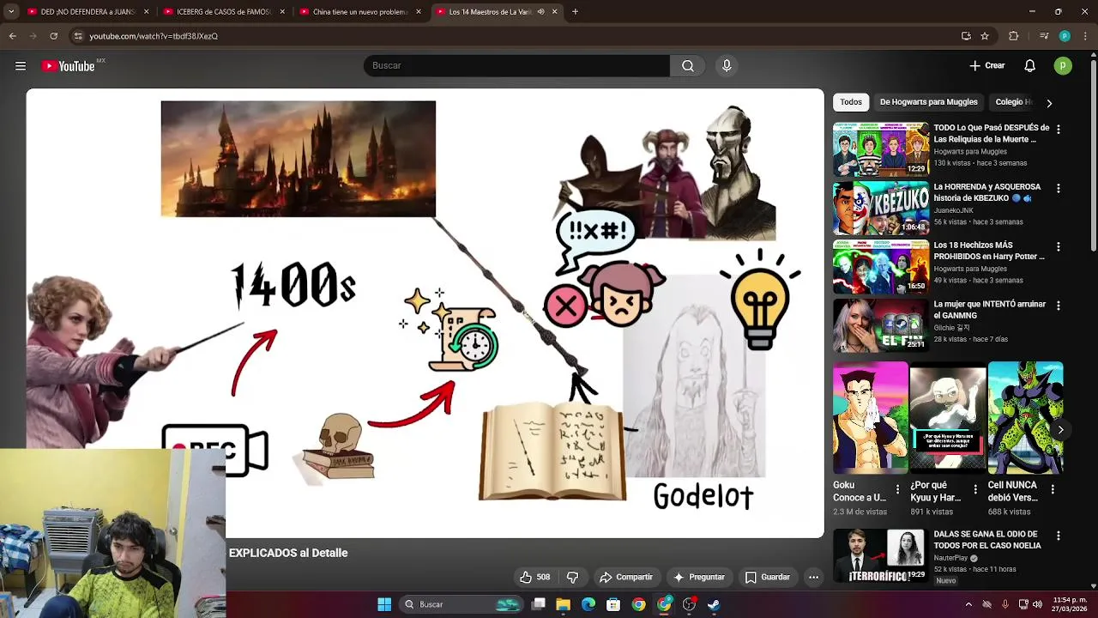Viewport: 1098px width, 618px height.
Task: View site information next to URL
Action: click(78, 36)
